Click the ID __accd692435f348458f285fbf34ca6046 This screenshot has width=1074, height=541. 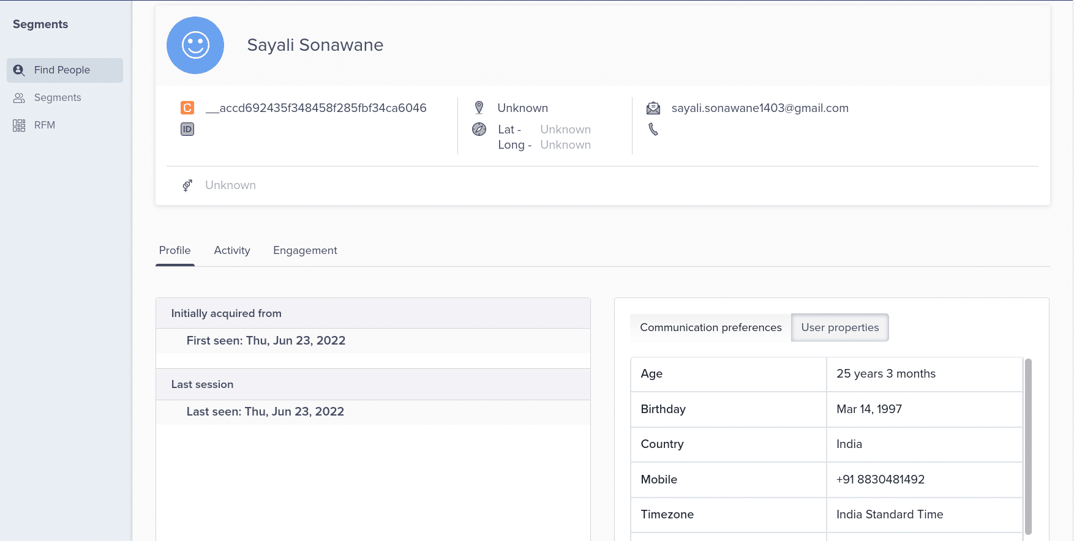[x=316, y=108]
